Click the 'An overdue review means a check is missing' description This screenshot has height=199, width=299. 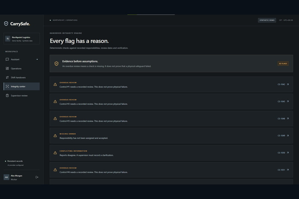tap(106, 66)
